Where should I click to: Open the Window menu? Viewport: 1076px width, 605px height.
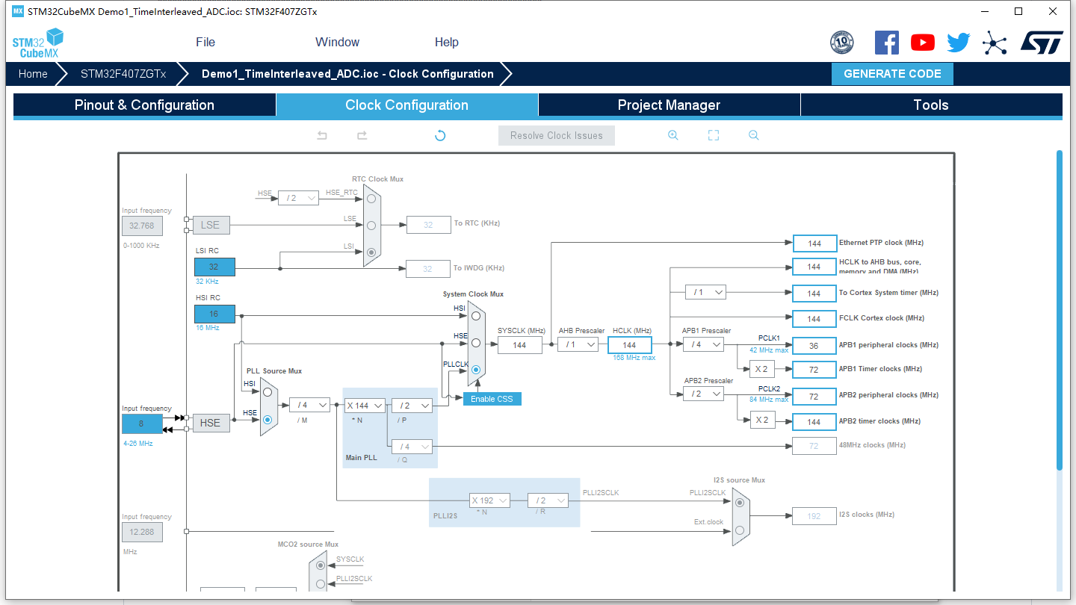click(338, 43)
